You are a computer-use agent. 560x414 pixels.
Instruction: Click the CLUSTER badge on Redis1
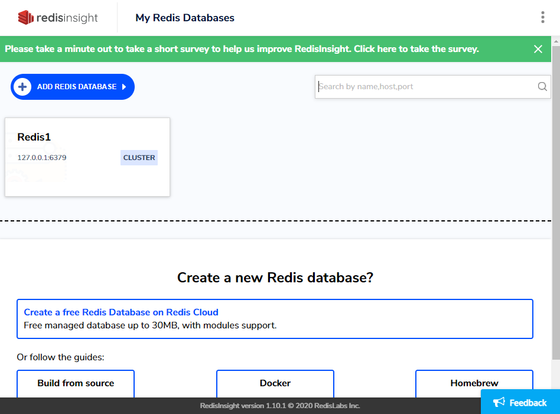[139, 158]
